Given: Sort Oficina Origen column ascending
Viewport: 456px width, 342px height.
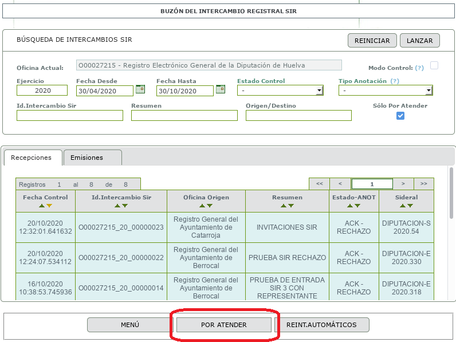Looking at the screenshot, I should click(202, 206).
